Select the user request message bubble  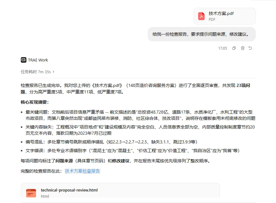click(201, 34)
